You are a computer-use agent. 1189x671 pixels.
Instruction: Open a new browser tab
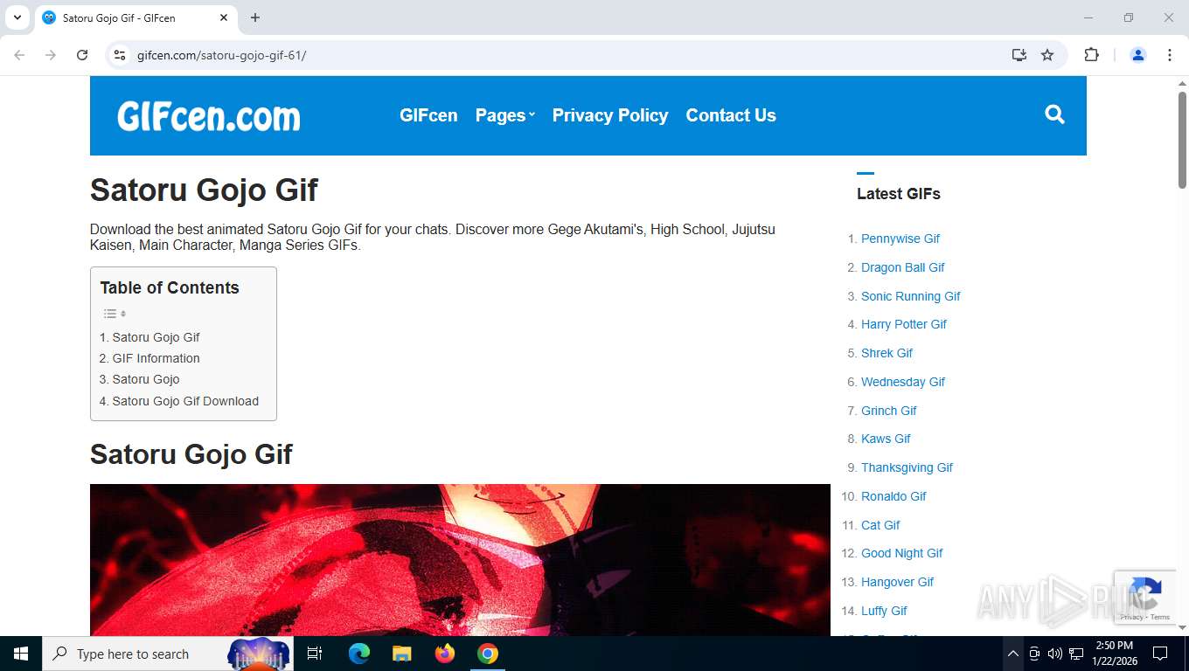[x=255, y=17]
